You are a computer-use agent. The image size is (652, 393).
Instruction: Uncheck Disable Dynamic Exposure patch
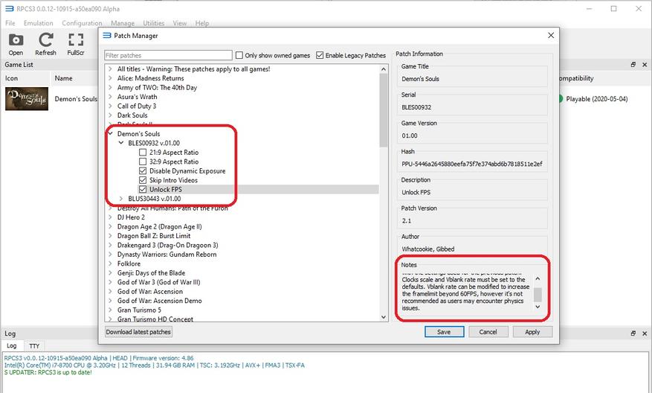tap(143, 170)
